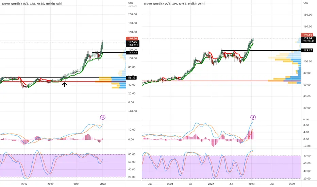Select the 140.66 red price label on monthly chart
The image size is (317, 187).
(132, 38)
